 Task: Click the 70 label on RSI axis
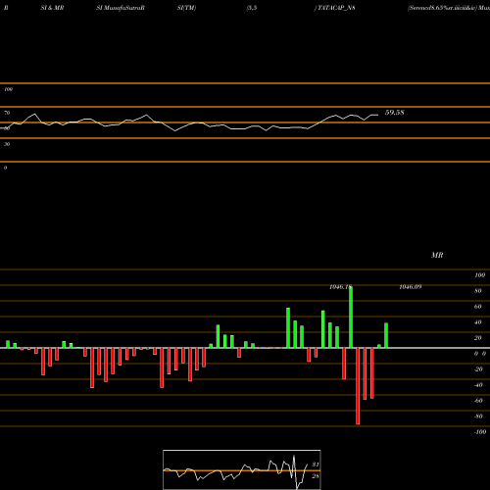[7, 113]
